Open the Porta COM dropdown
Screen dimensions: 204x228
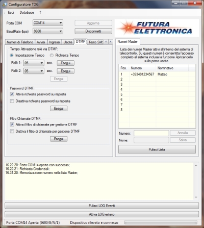(48, 23)
